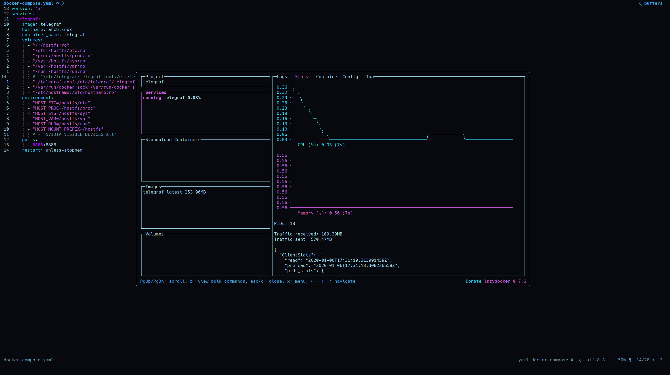Image resolution: width=670 pixels, height=375 pixels.
Task: Focus the Standalone Containers panel
Action: pos(205,160)
